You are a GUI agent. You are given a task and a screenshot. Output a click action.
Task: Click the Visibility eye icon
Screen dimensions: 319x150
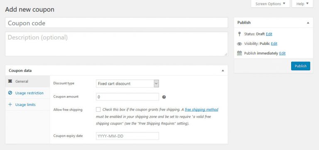pos(239,44)
